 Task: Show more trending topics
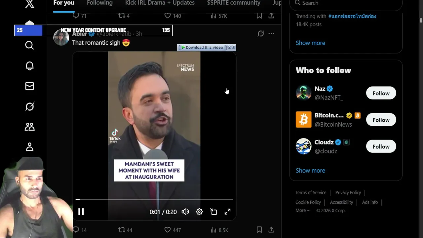tap(310, 43)
